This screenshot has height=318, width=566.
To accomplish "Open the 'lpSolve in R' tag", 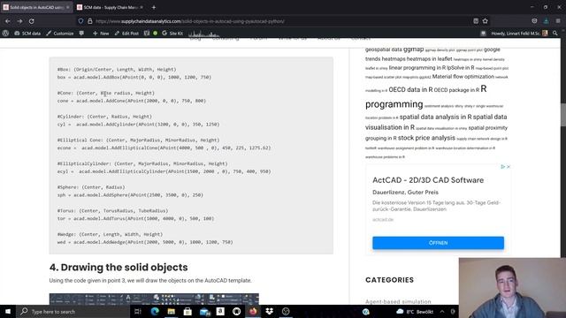I will 461,68.
